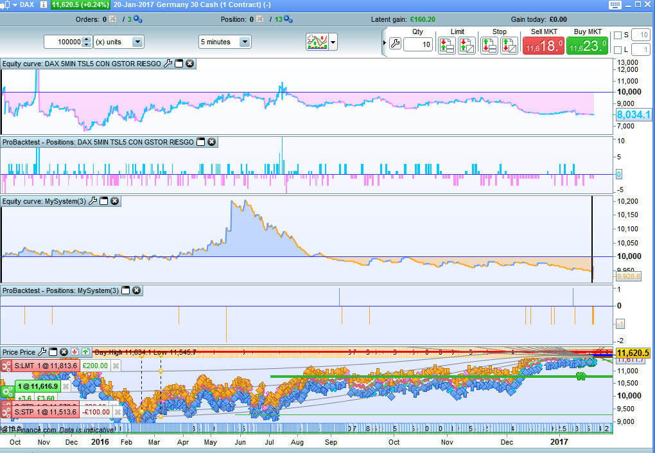Open orders settings gear icon
Screen dimensions: 655x453
(x=137, y=19)
